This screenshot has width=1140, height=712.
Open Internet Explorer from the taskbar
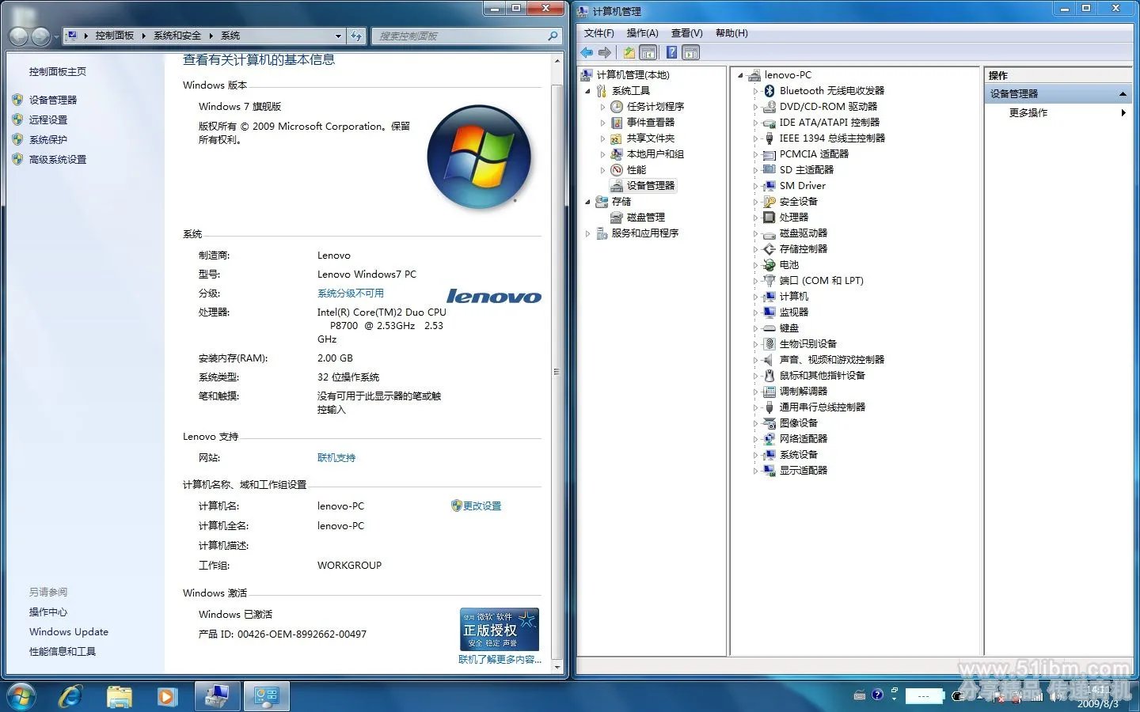click(70, 696)
